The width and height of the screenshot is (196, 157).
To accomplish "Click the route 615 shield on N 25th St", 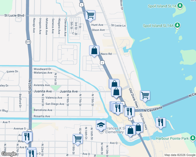I will pos(28,42).
